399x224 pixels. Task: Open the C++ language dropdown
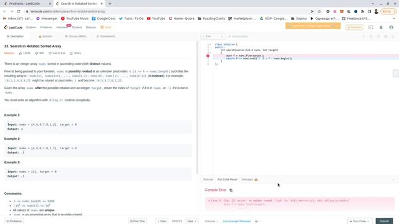click(x=213, y=36)
